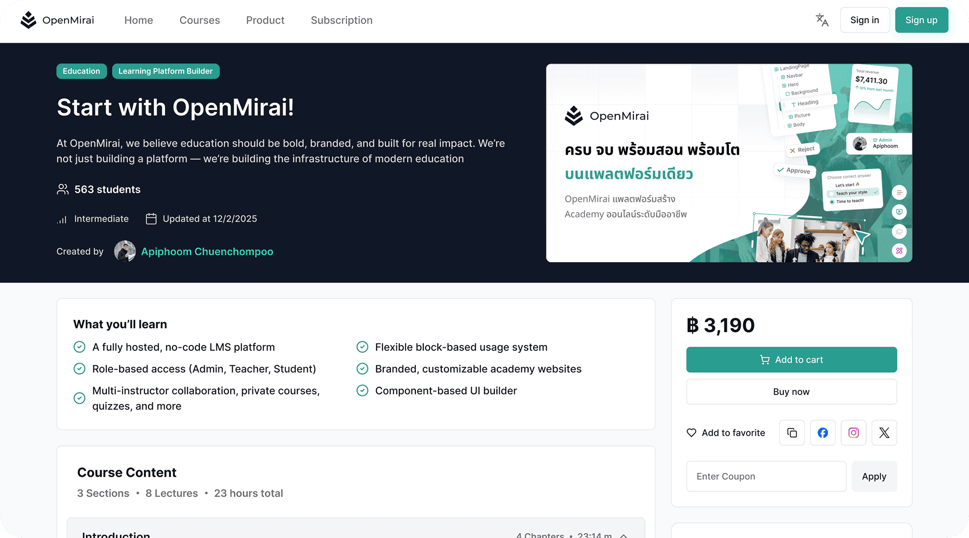Screen dimensions: 969x538
Task: Open the Home menu item
Action: click(x=139, y=20)
